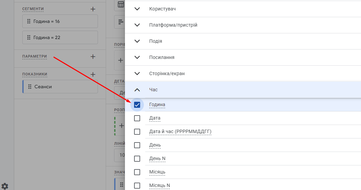The image size is (361, 190).
Task: Expand the Платформа/пристрій section
Action: 137,25
